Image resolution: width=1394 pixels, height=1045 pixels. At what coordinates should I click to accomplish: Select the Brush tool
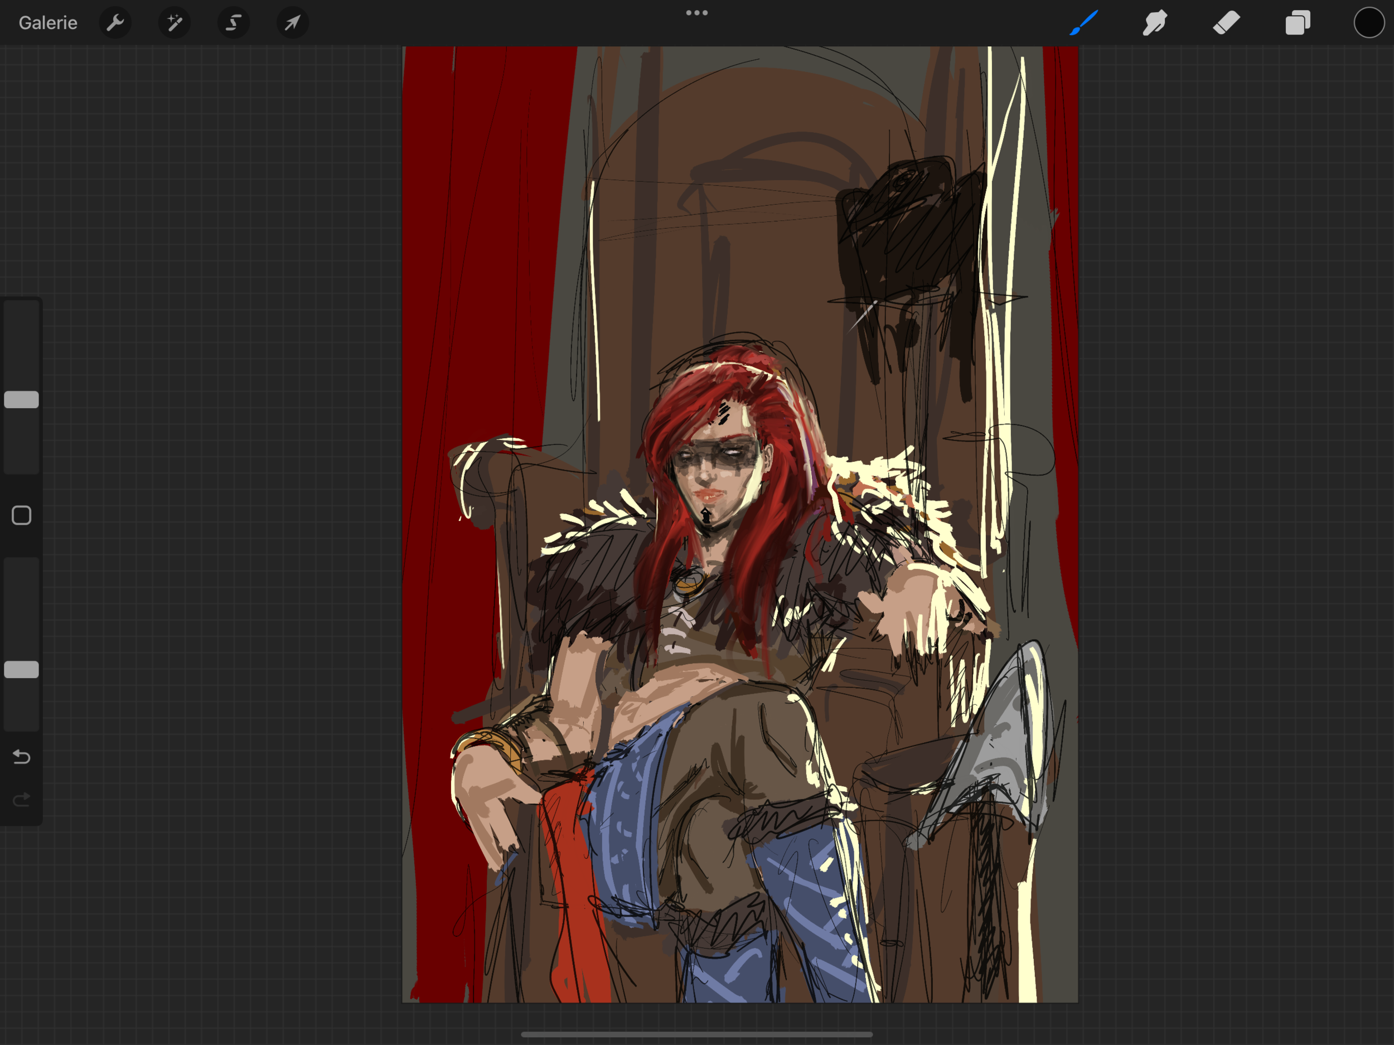click(1084, 23)
